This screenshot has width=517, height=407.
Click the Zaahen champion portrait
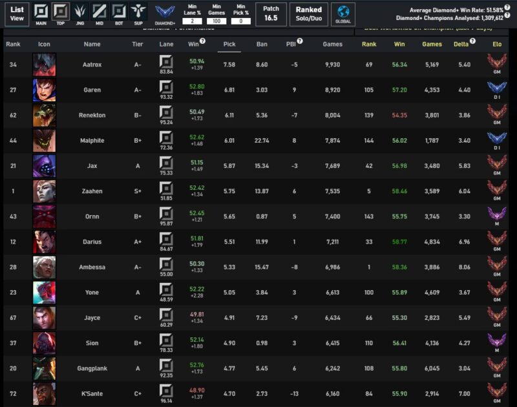coord(44,191)
